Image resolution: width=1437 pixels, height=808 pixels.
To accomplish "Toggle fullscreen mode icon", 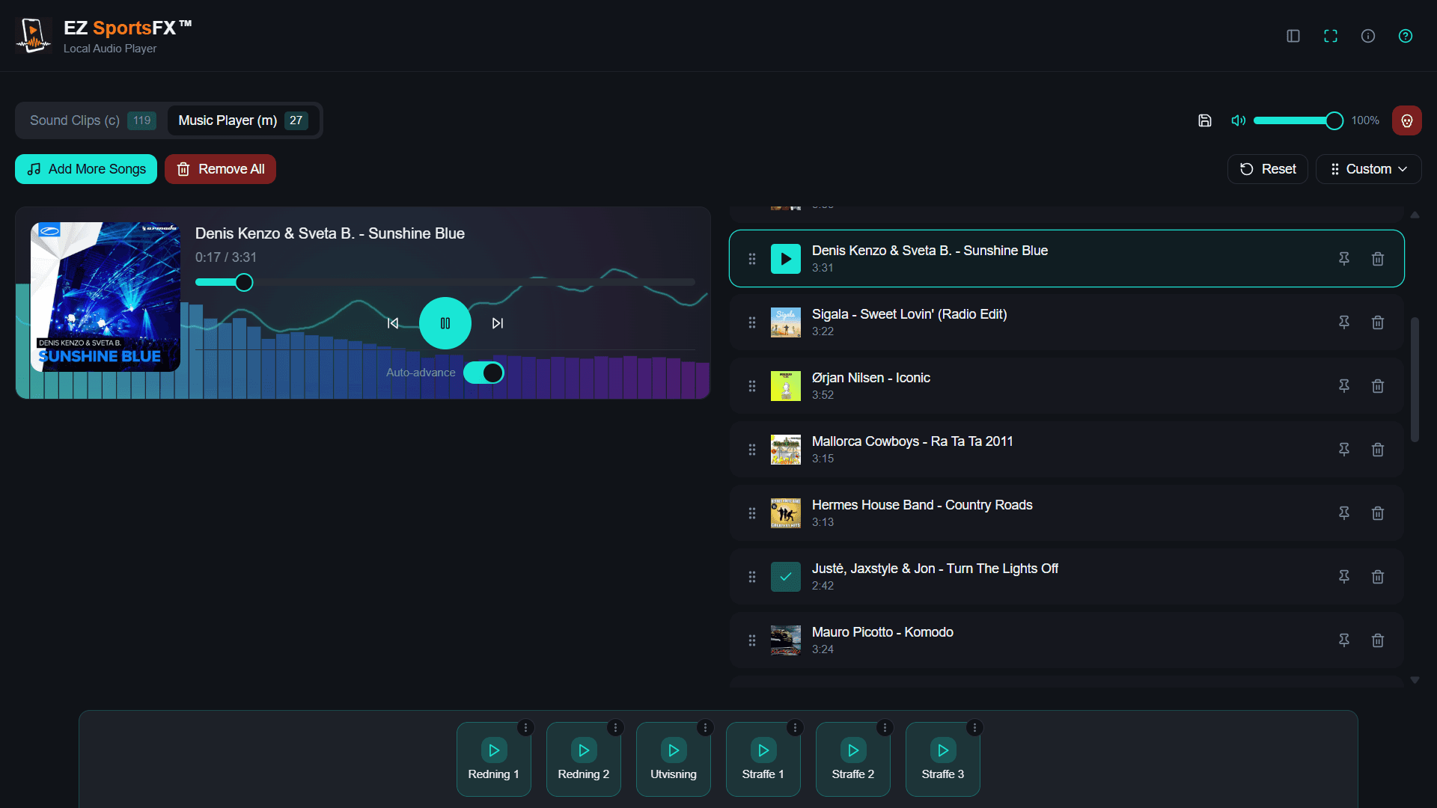I will pos(1331,35).
